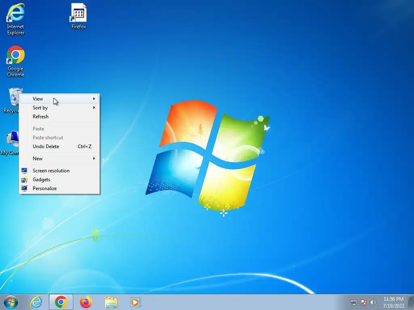Image resolution: width=414 pixels, height=310 pixels.
Task: Select the Firefox desktop shortcut icon
Action: click(x=79, y=16)
